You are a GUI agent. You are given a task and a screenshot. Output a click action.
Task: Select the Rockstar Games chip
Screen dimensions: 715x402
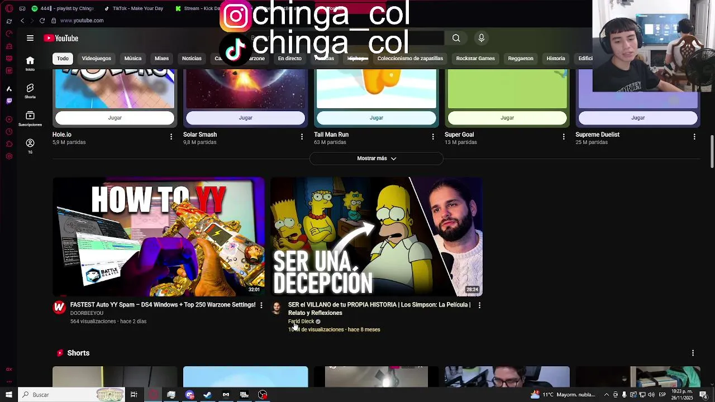click(475, 59)
